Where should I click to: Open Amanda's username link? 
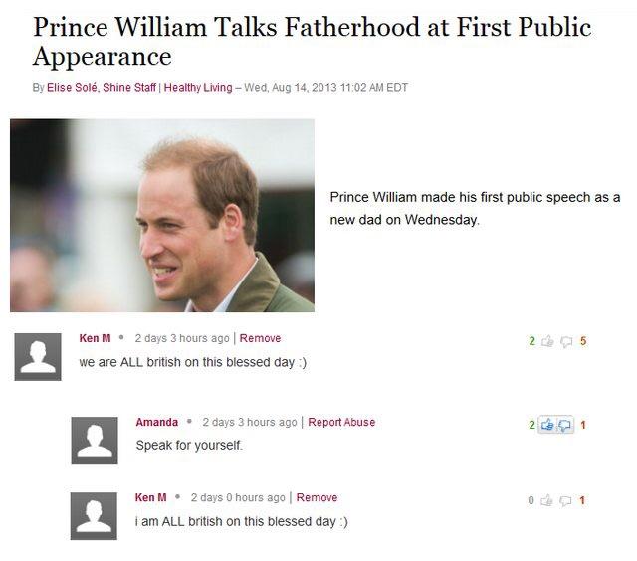(x=157, y=422)
